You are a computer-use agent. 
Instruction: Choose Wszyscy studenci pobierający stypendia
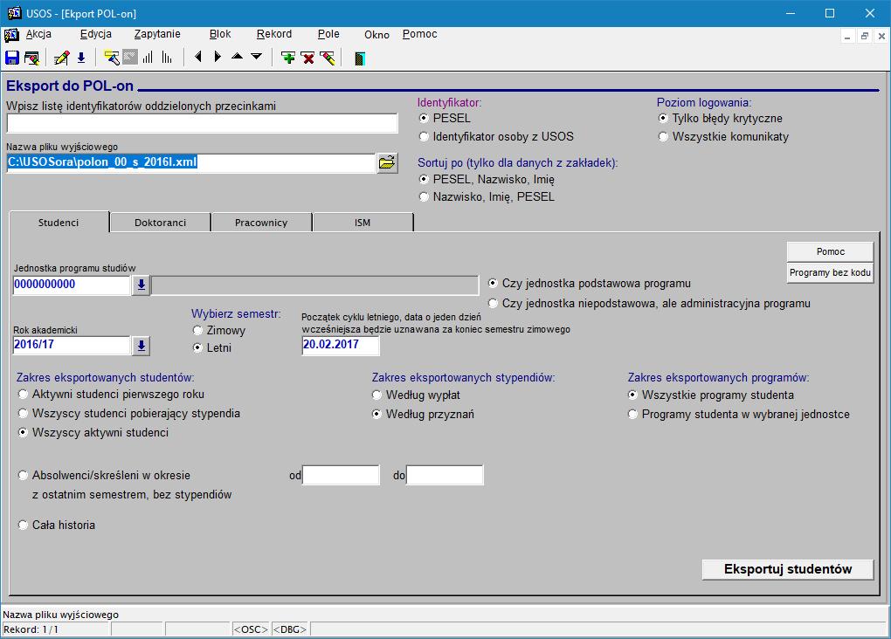(x=23, y=413)
